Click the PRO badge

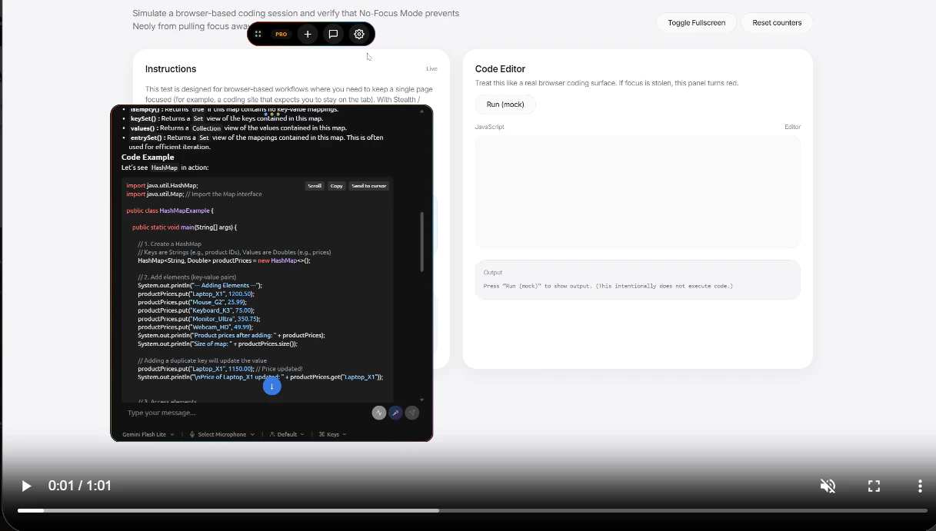click(x=281, y=34)
